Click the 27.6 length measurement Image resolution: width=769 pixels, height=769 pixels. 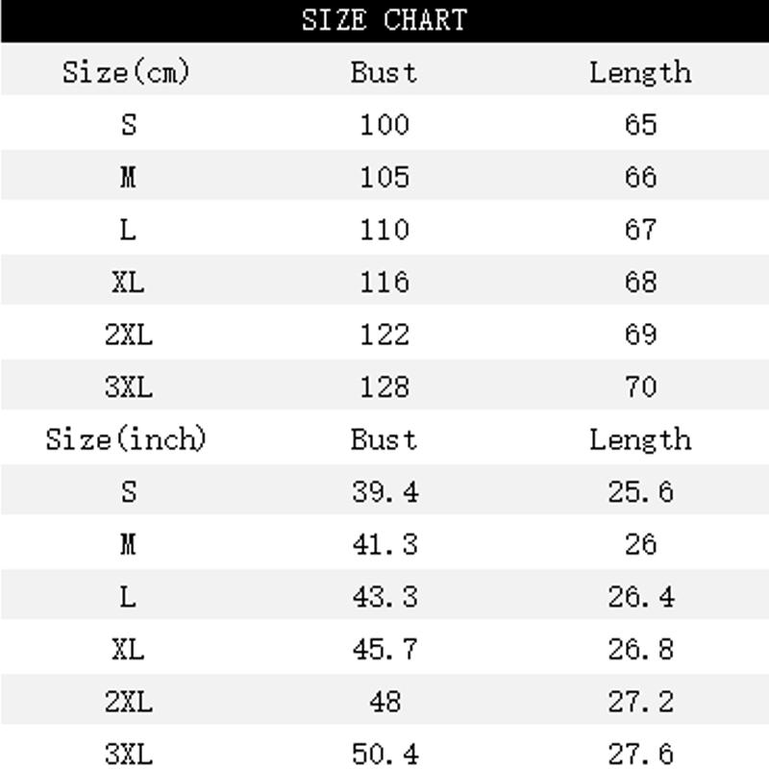coord(639,755)
